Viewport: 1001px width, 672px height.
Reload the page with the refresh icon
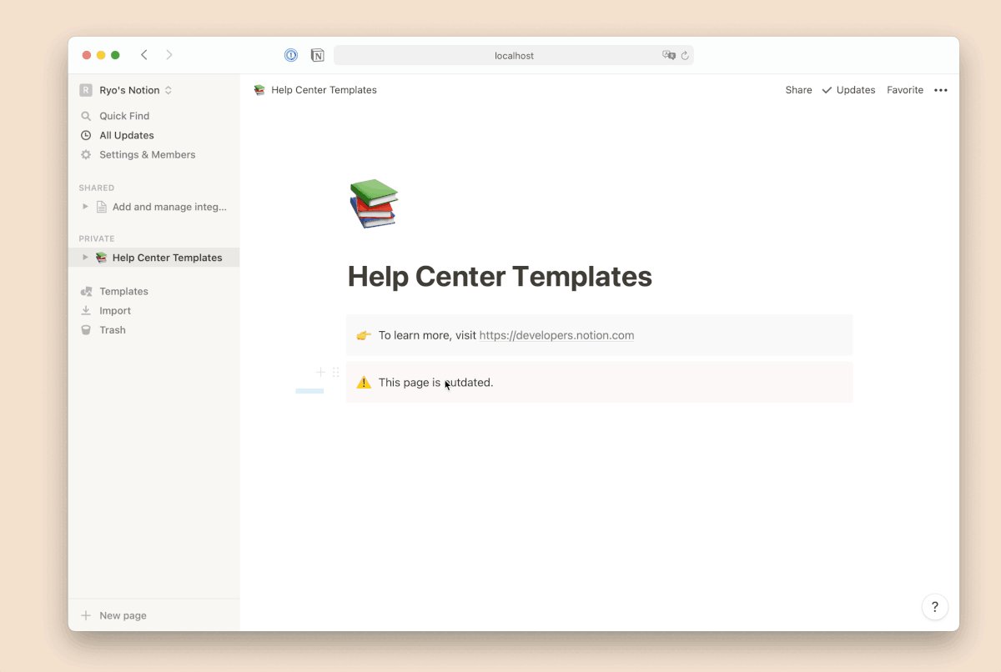[685, 55]
